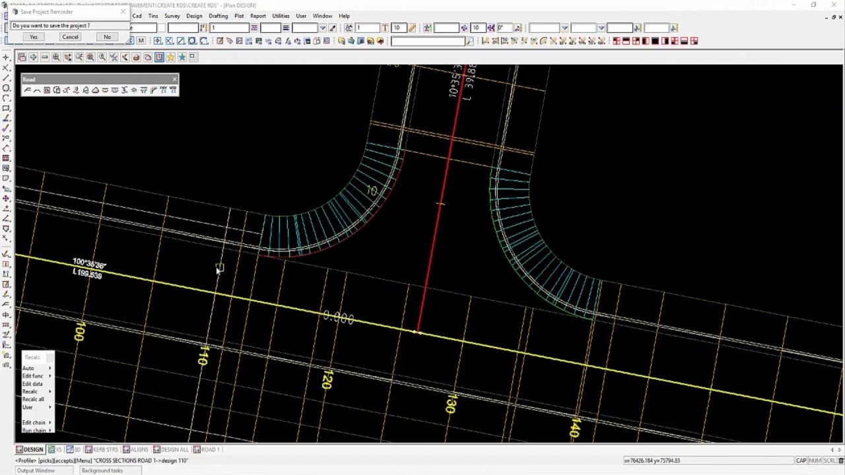Click the first red viewport layout icon

click(617, 41)
